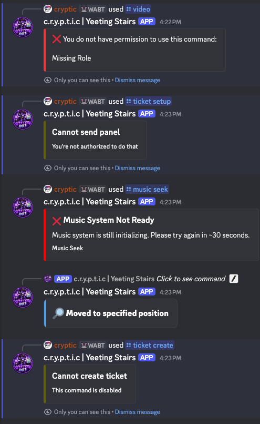Dismiss the Cannot create ticket message
Image resolution: width=260 pixels, height=424 pixels.
coord(137,412)
